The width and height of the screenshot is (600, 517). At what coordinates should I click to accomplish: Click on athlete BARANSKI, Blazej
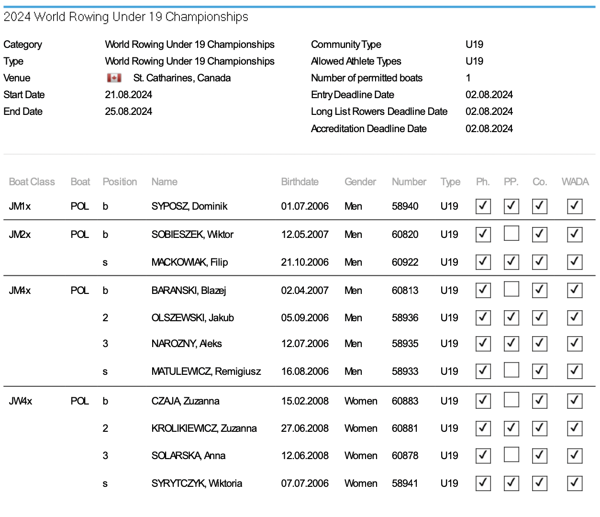pos(189,291)
